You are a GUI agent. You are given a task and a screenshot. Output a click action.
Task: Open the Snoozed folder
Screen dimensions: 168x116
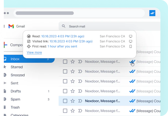(18, 75)
